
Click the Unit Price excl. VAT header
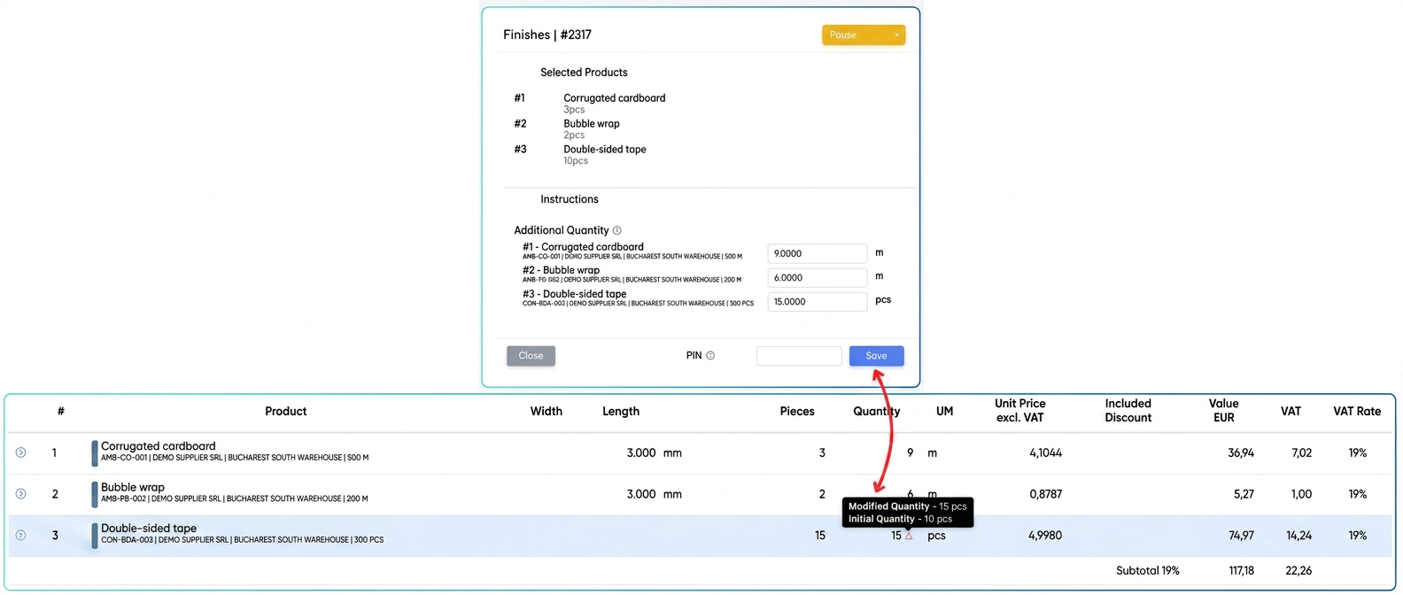[1019, 410]
